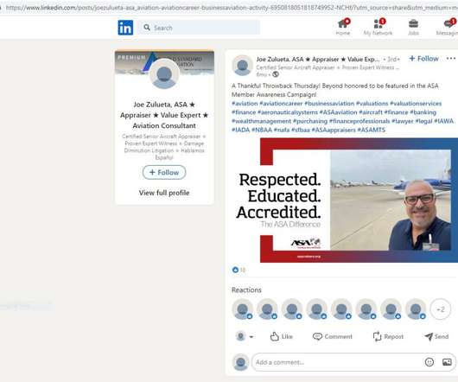Expand the react-as identity dropdown
458x382 pixels.
[x=245, y=336]
